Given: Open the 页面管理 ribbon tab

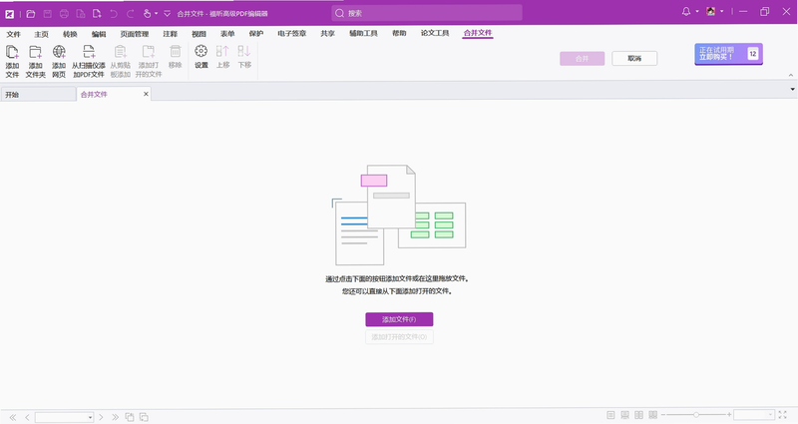Looking at the screenshot, I should 135,34.
